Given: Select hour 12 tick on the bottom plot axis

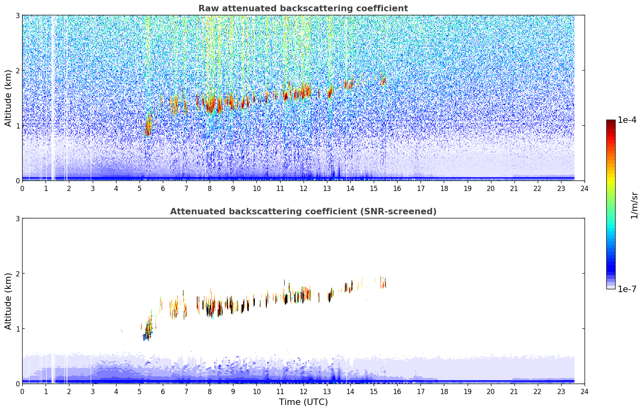Looking at the screenshot, I should point(303,392).
